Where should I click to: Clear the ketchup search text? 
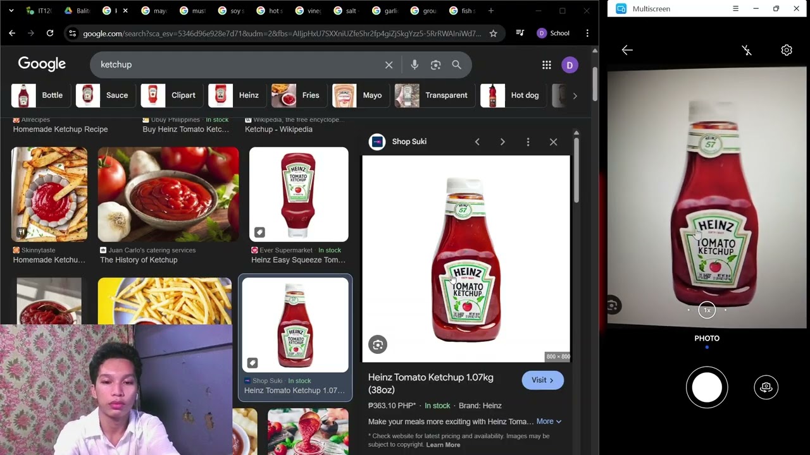(389, 64)
